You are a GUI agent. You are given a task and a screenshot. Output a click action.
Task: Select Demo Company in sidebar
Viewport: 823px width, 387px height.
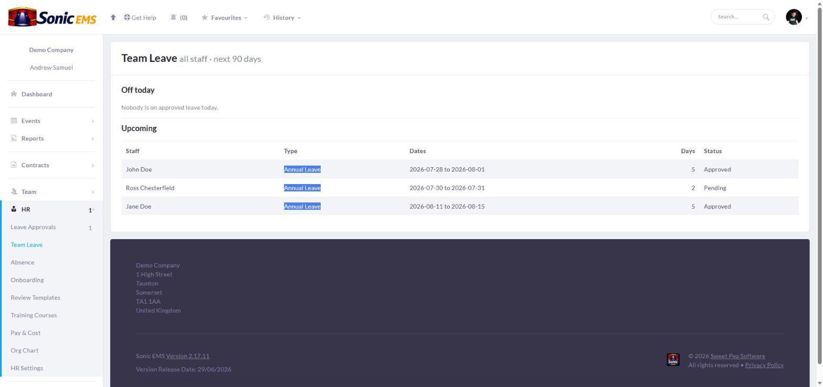(51, 50)
